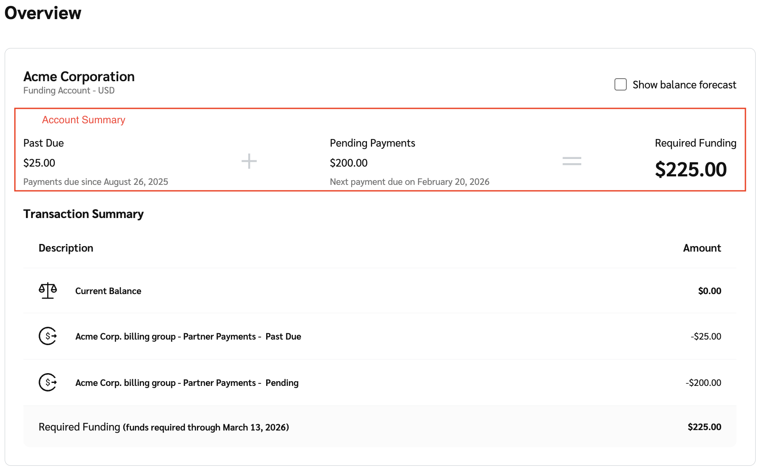Click the plus sign between amounts
The width and height of the screenshot is (762, 476).
[249, 161]
